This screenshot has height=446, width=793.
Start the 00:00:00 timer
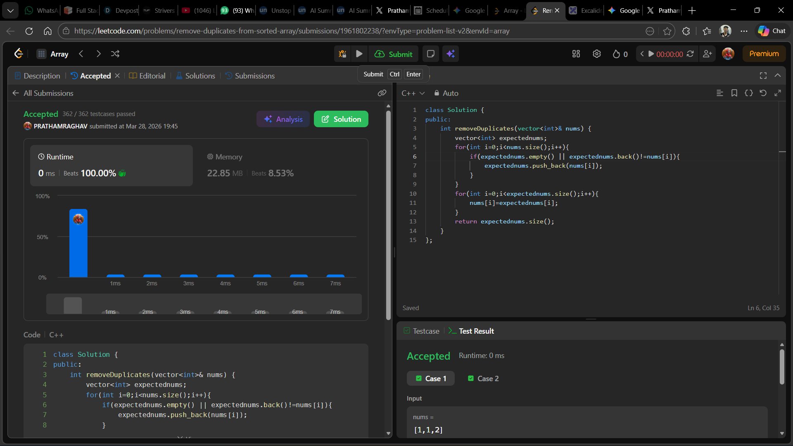(651, 54)
